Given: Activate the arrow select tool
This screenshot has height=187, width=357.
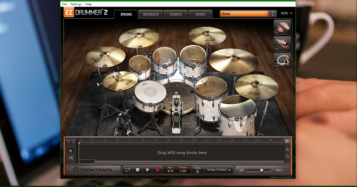Looking at the screenshot, I should (71, 151).
